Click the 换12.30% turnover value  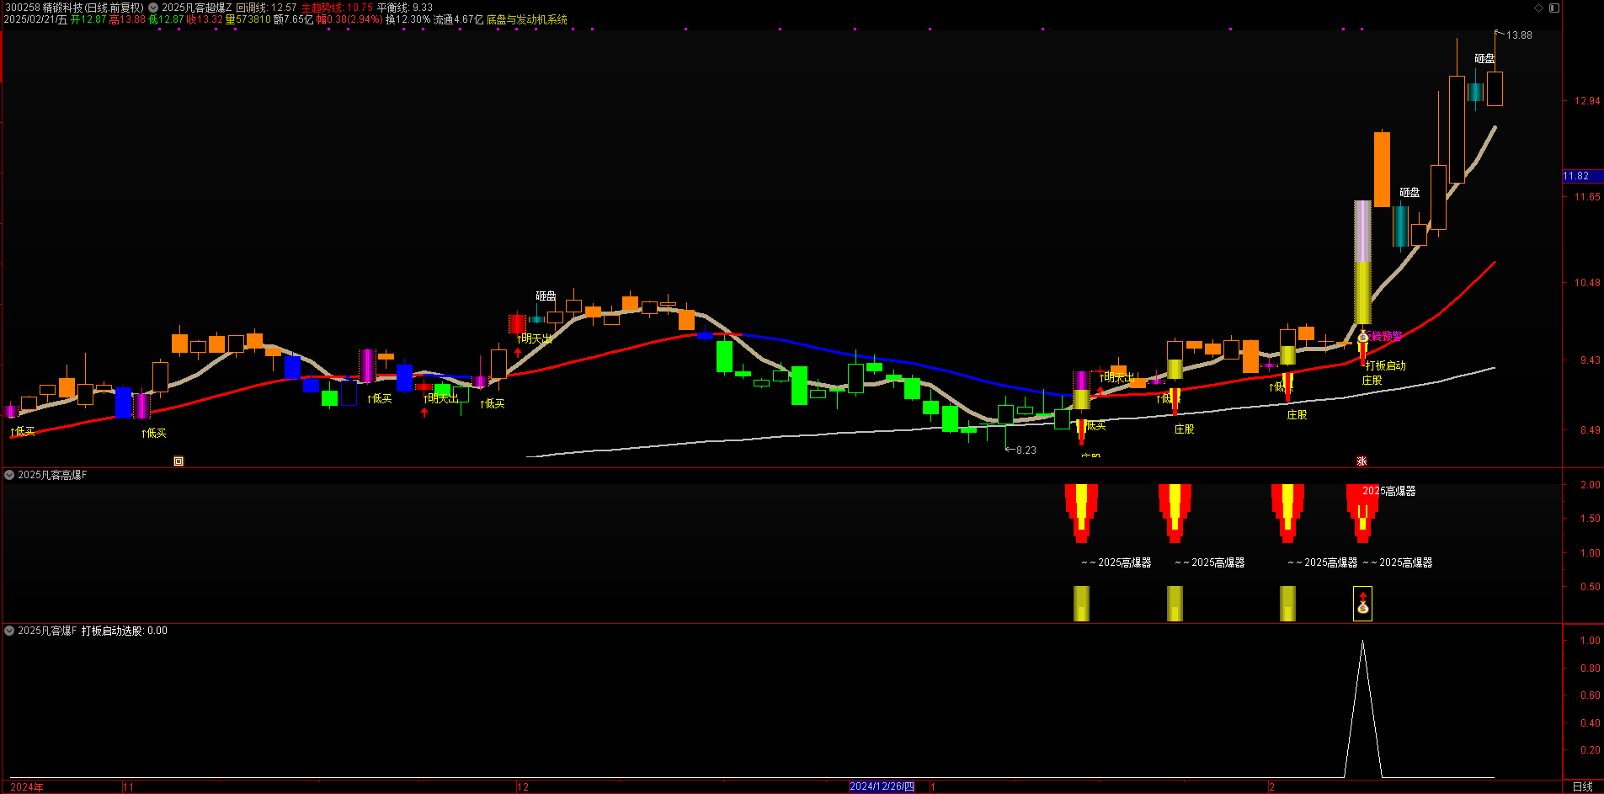(x=408, y=19)
